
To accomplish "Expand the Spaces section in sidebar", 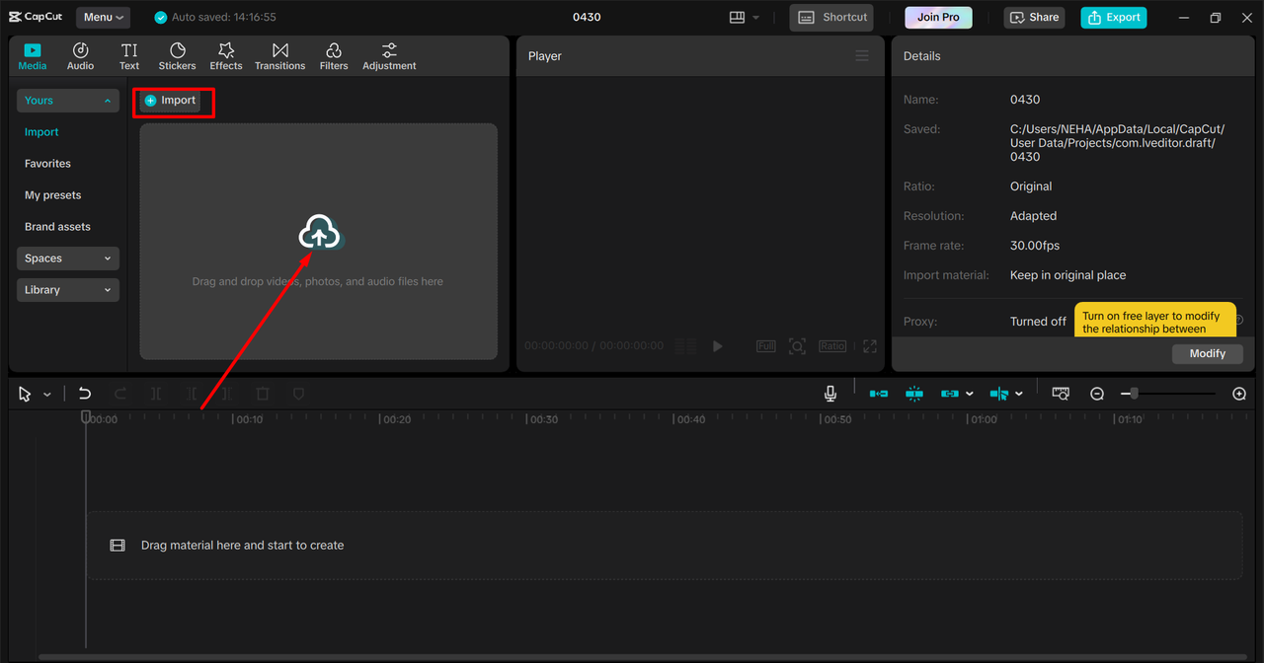I will pyautogui.click(x=67, y=258).
